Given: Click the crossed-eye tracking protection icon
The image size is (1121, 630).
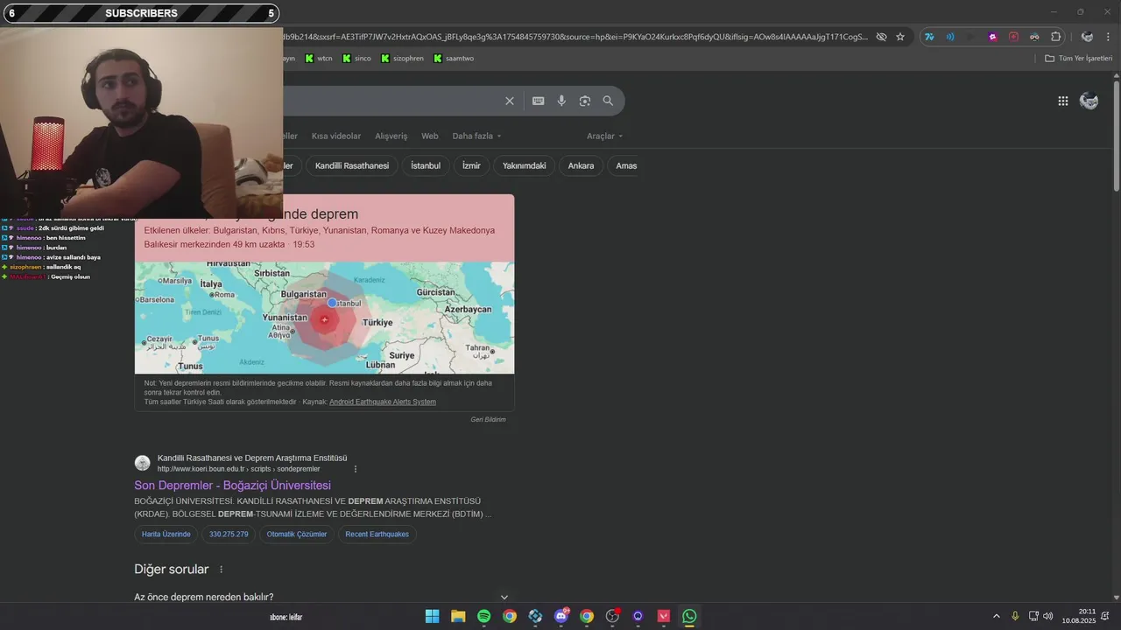Looking at the screenshot, I should pyautogui.click(x=882, y=37).
